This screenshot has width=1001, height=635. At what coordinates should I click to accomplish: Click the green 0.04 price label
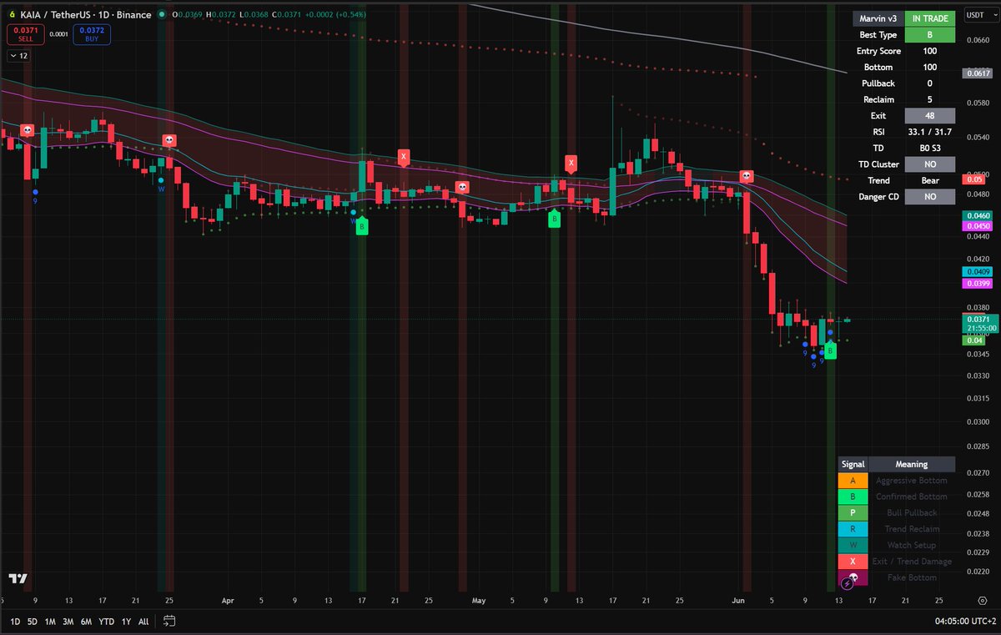pos(973,340)
